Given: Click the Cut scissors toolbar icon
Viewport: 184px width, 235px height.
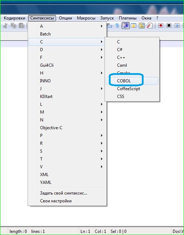Looking at the screenshot, I should pos(5,26).
